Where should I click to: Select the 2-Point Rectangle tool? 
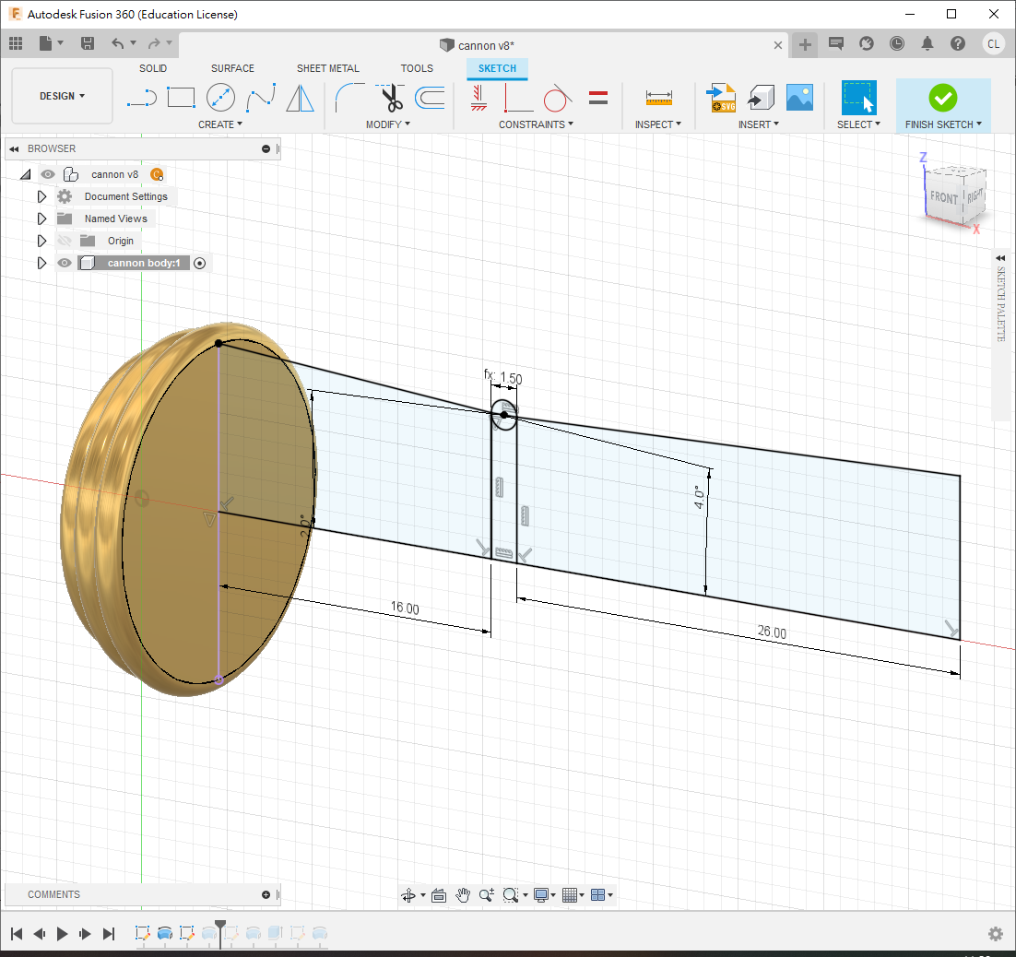point(181,98)
